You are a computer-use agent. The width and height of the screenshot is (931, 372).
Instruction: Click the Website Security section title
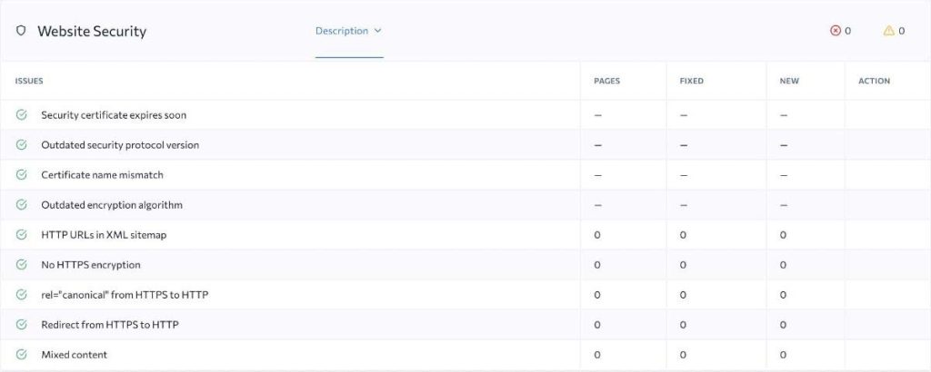[92, 31]
